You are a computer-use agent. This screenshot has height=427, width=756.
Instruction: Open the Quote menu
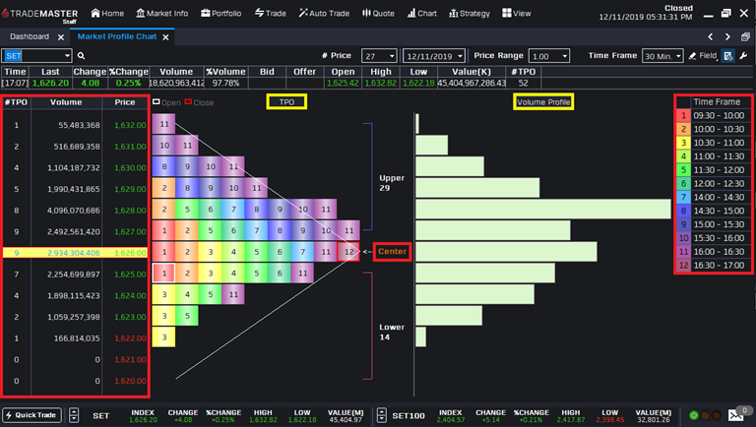point(378,13)
